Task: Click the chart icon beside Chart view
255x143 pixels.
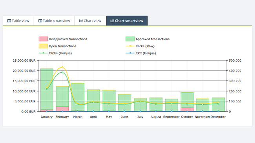Action: click(x=81, y=21)
